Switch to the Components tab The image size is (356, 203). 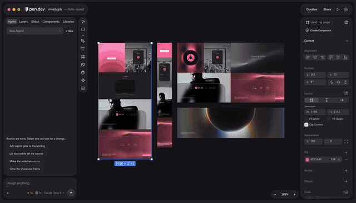point(51,22)
